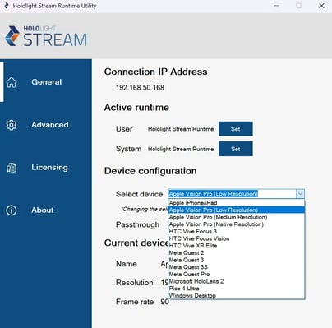The height and width of the screenshot is (328, 332).
Task: Click the Connection IP Address heading
Action: 155,72
